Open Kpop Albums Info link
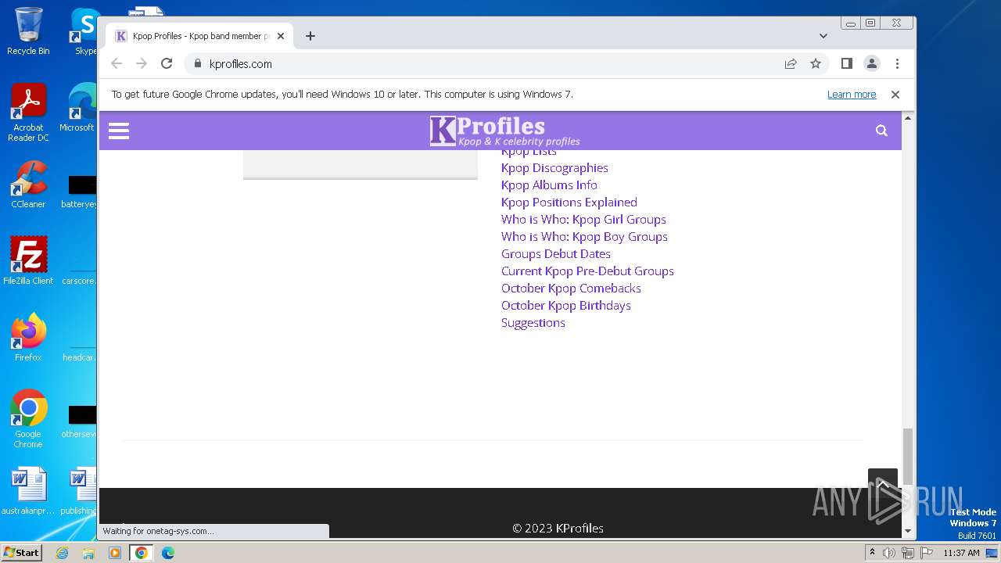 pos(549,185)
